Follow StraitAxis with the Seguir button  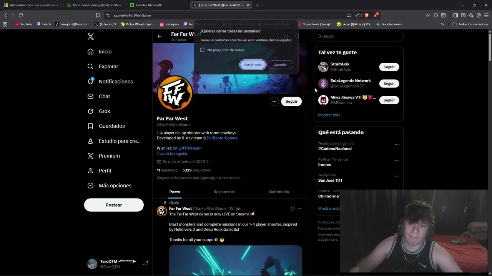point(389,67)
